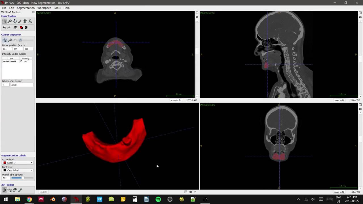Take axial view screenshot camera icon
The width and height of the screenshot is (363, 204).
(x=197, y=17)
